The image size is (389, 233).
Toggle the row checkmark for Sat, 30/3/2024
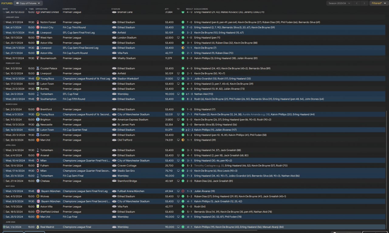(x=4, y=140)
